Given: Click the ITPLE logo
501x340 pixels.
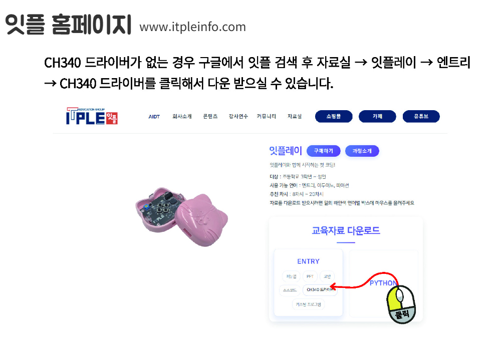Looking at the screenshot, I should pyautogui.click(x=92, y=116).
